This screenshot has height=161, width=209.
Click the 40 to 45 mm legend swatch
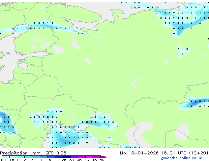(89, 157)
